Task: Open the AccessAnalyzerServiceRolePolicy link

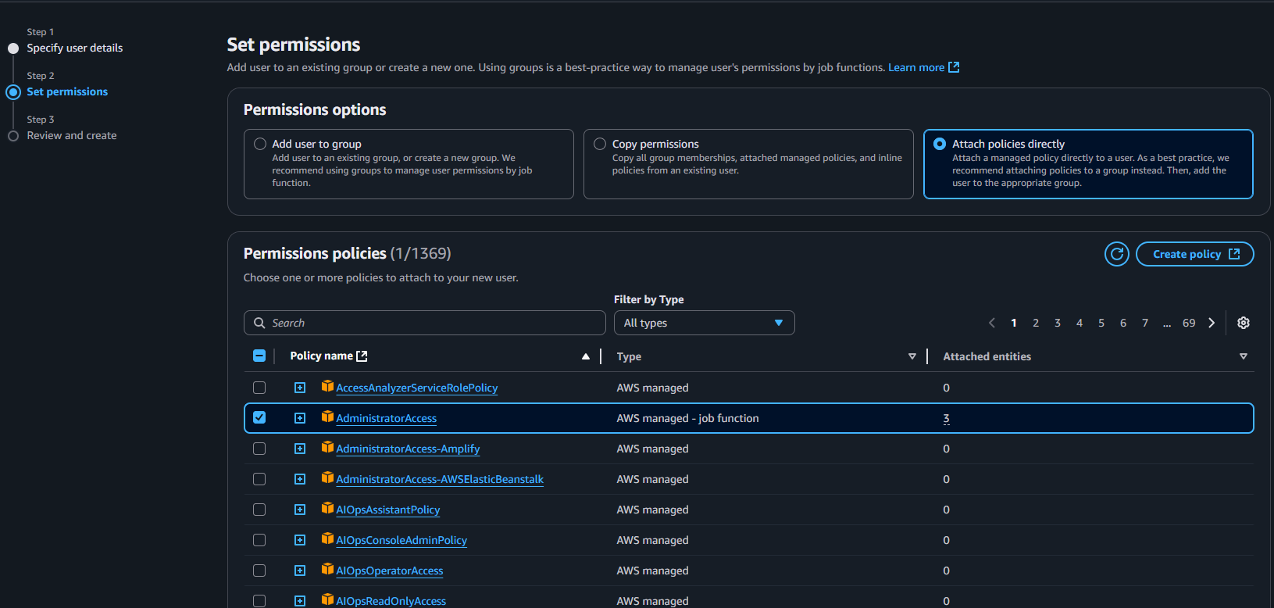Action: tap(416, 388)
